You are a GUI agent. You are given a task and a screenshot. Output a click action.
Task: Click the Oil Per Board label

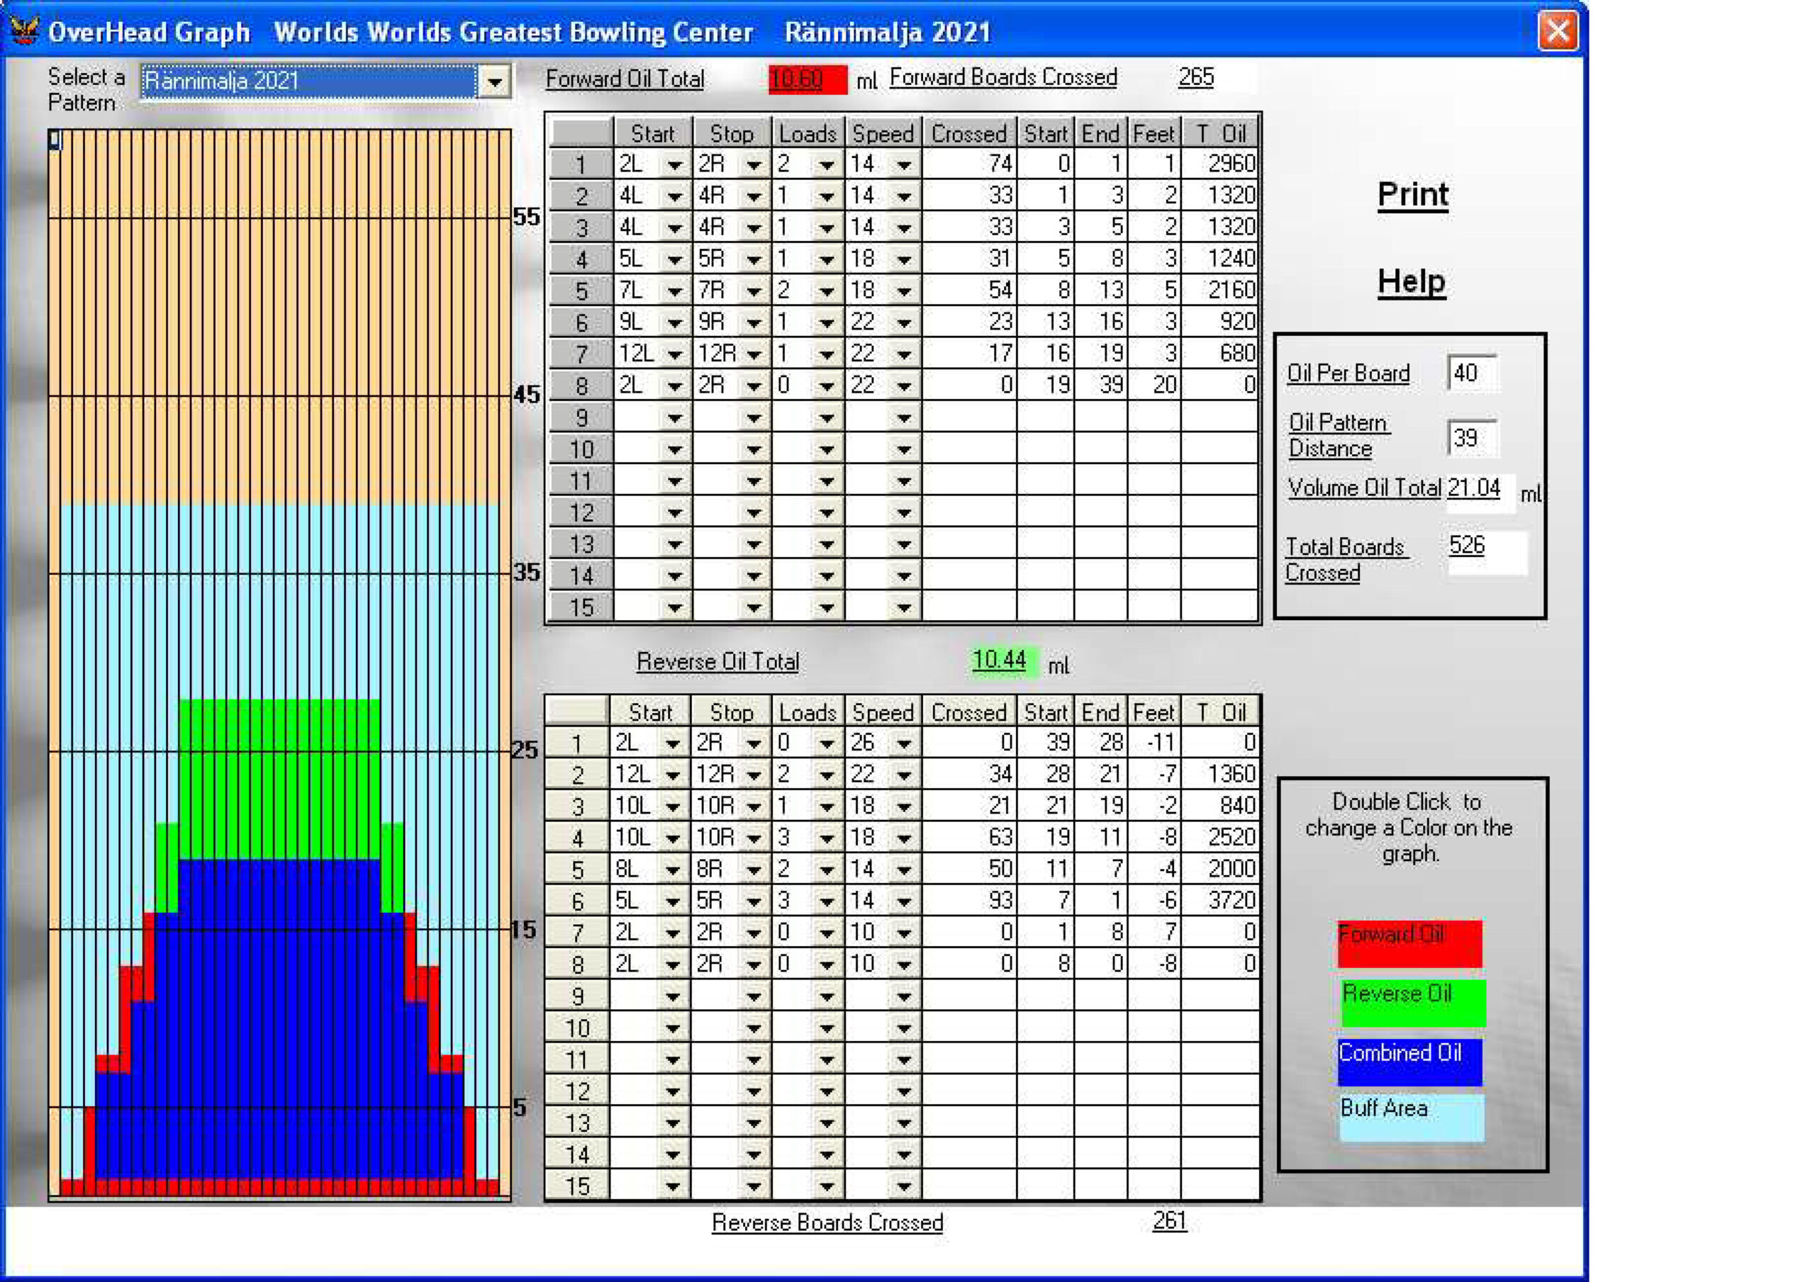click(x=1348, y=373)
